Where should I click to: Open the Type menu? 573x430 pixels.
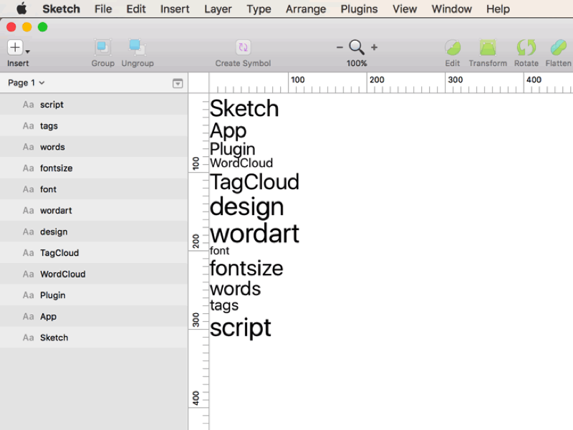(259, 9)
